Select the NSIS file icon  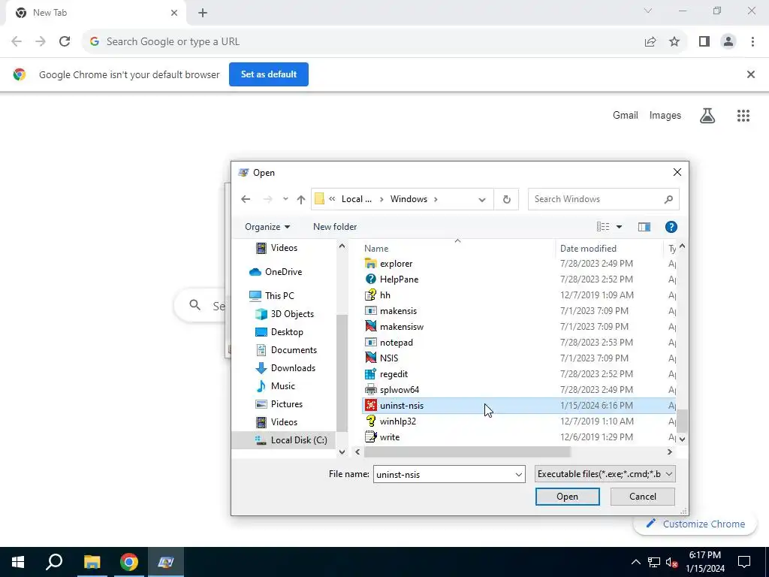click(371, 358)
